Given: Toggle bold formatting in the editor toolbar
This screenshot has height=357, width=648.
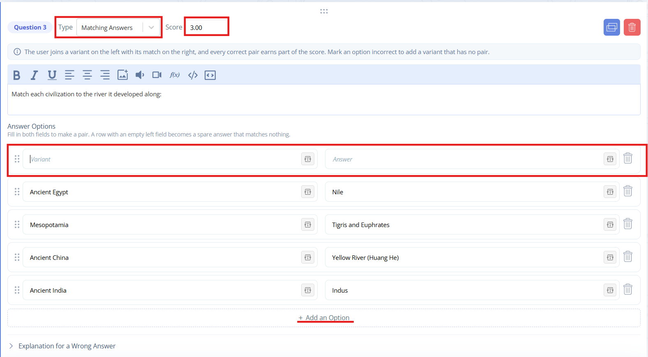Looking at the screenshot, I should click(16, 75).
